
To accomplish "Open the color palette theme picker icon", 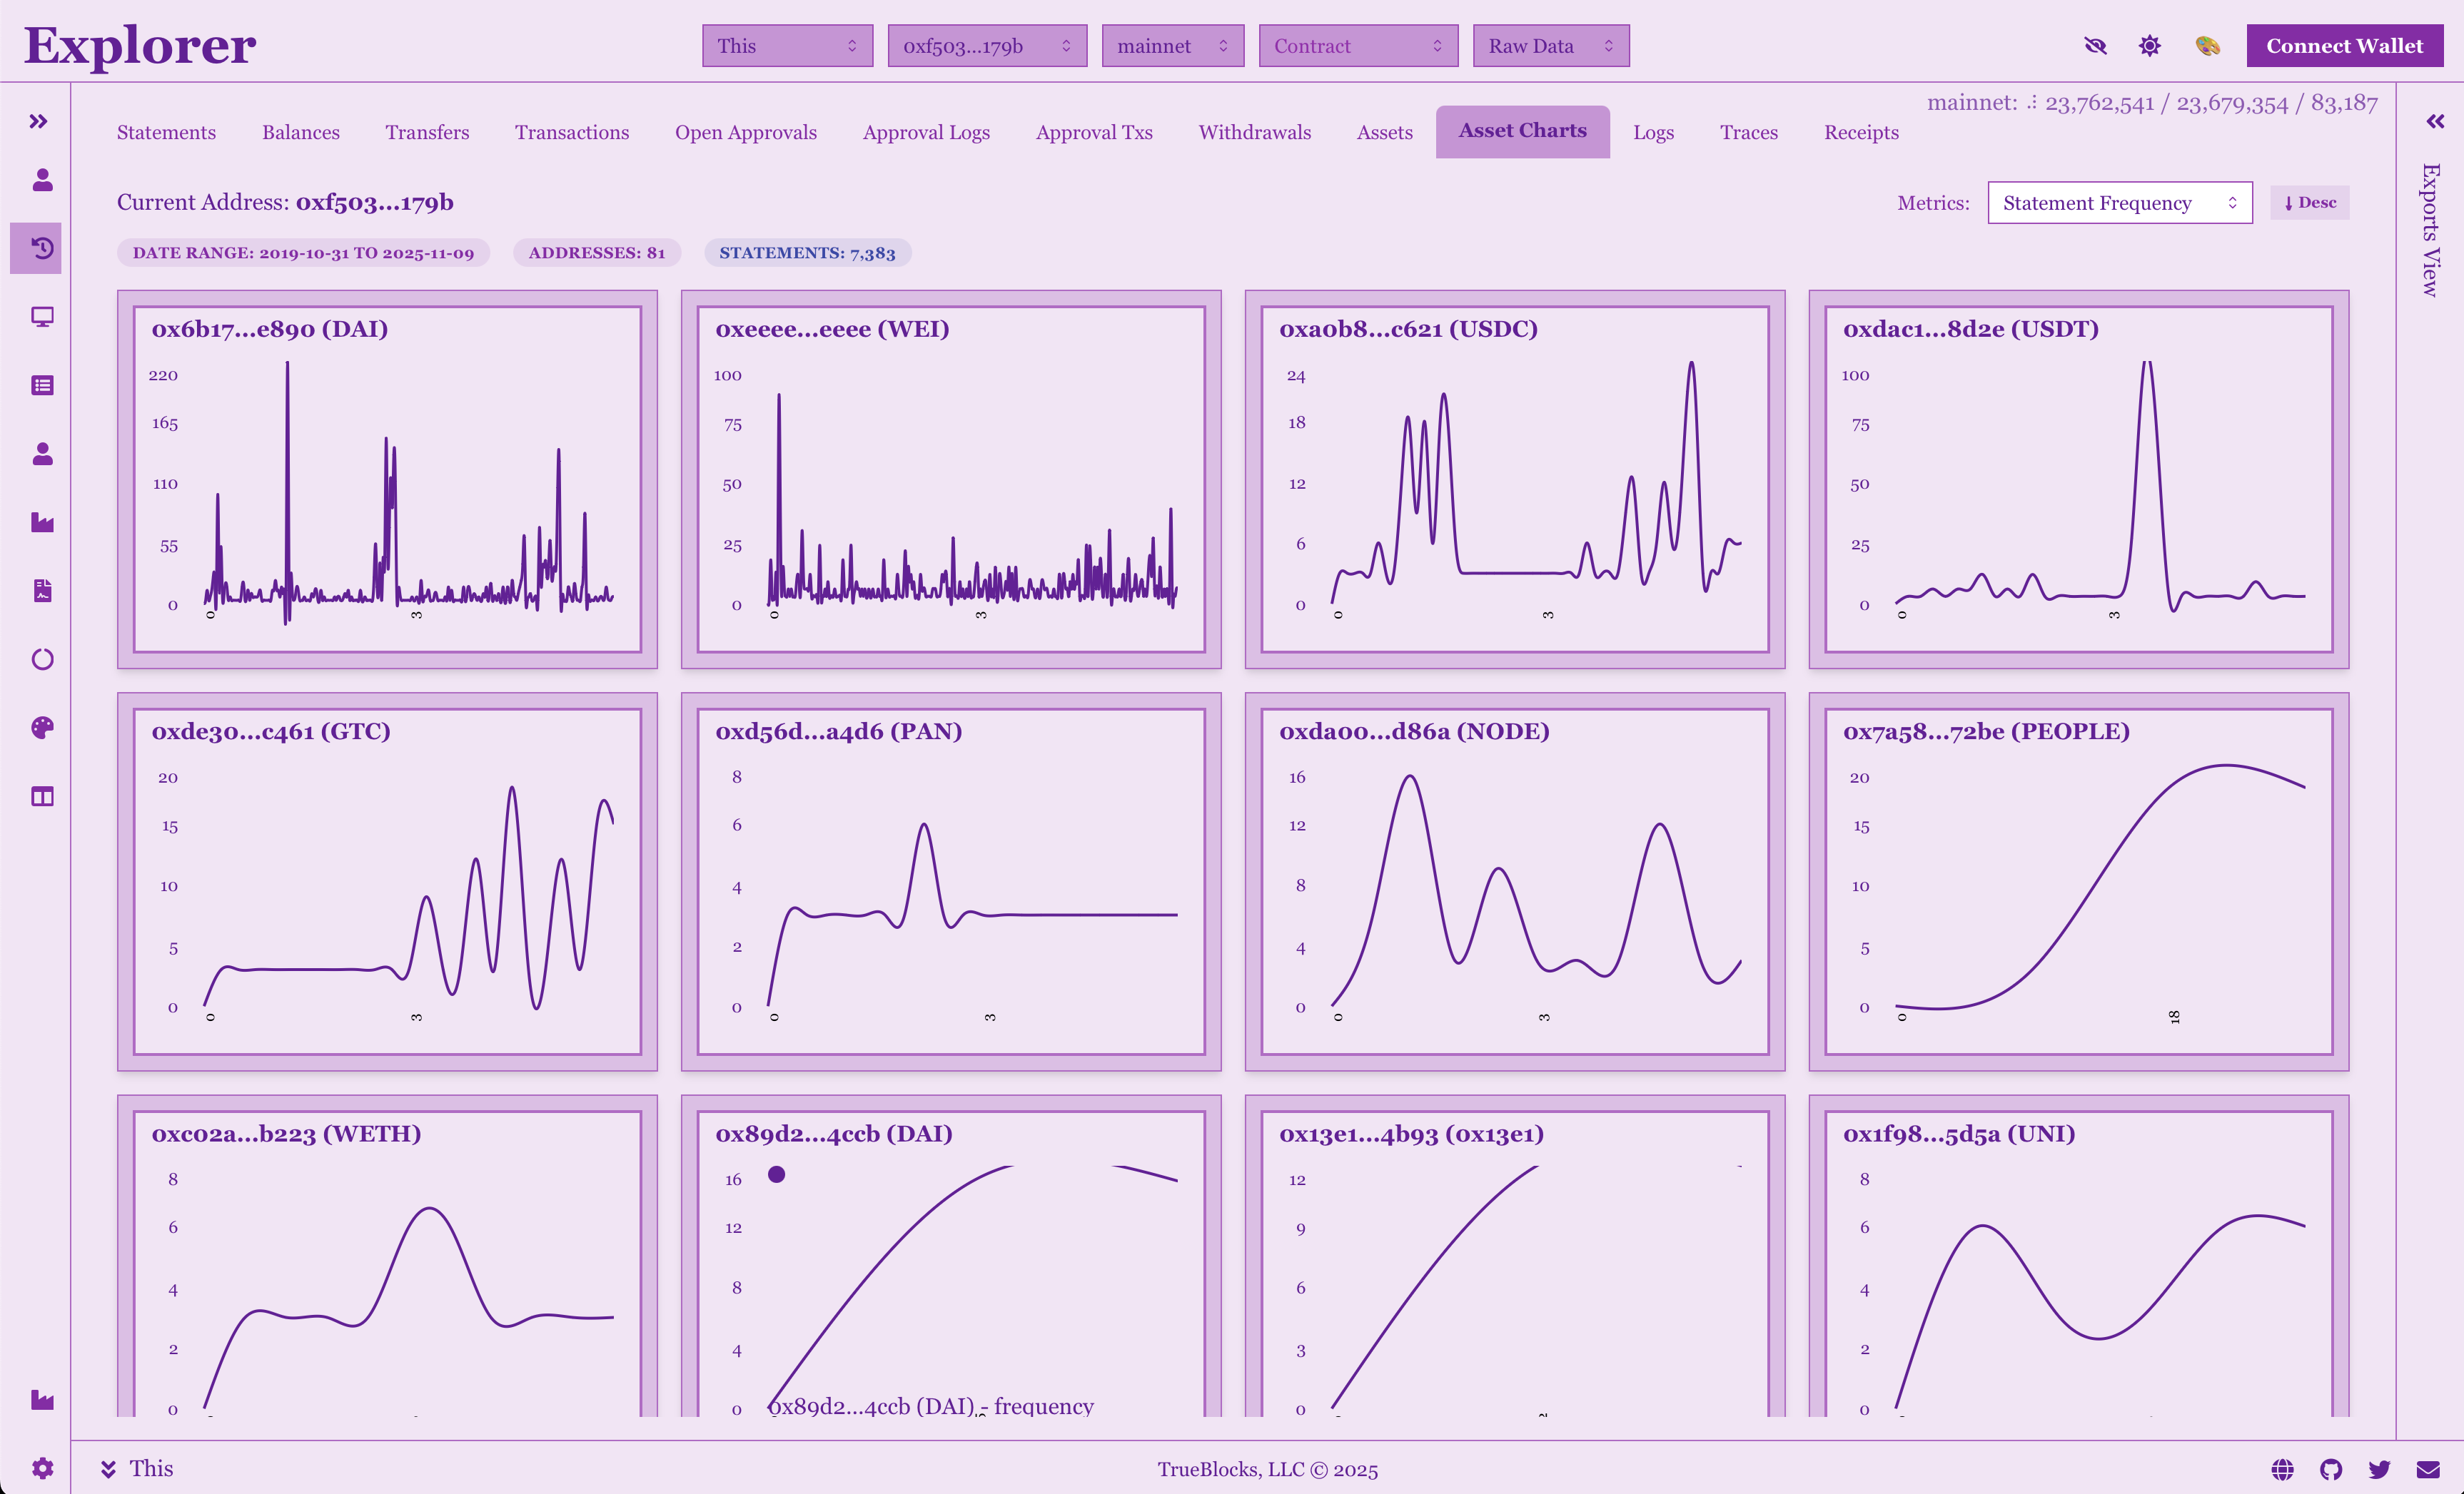I will click(x=2207, y=46).
